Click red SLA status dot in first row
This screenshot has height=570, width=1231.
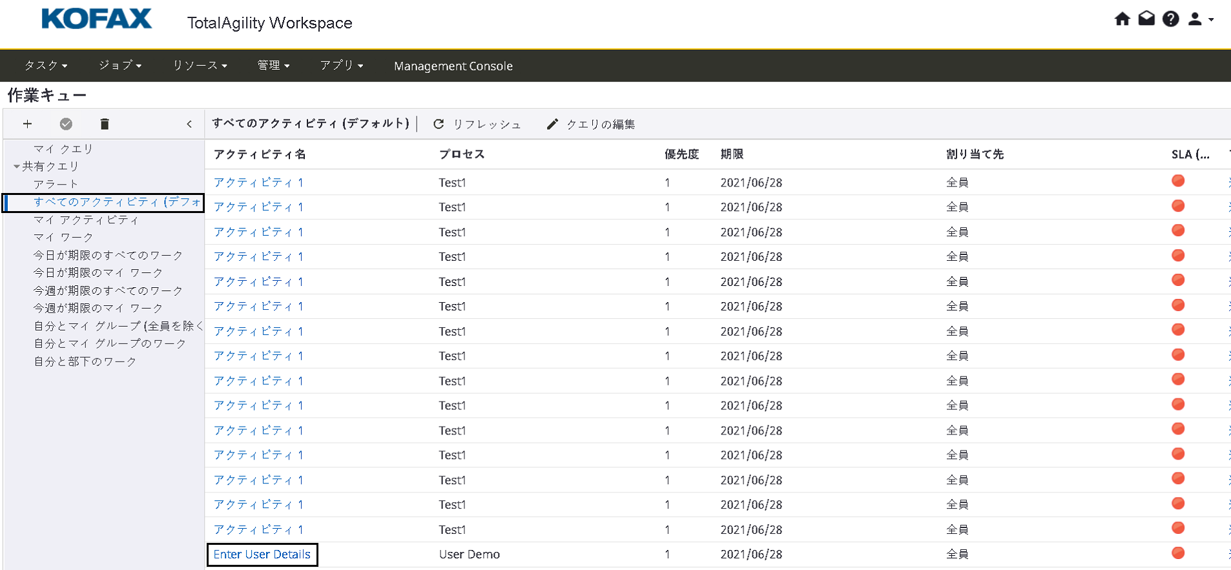(1178, 181)
